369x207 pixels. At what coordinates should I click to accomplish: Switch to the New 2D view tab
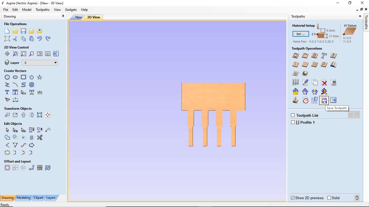point(78,17)
